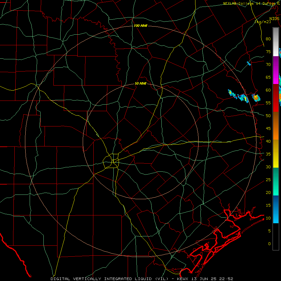Click the westernmost echo of the storm cluster
Viewport: 281px width, 281px height.
pyautogui.click(x=232, y=94)
